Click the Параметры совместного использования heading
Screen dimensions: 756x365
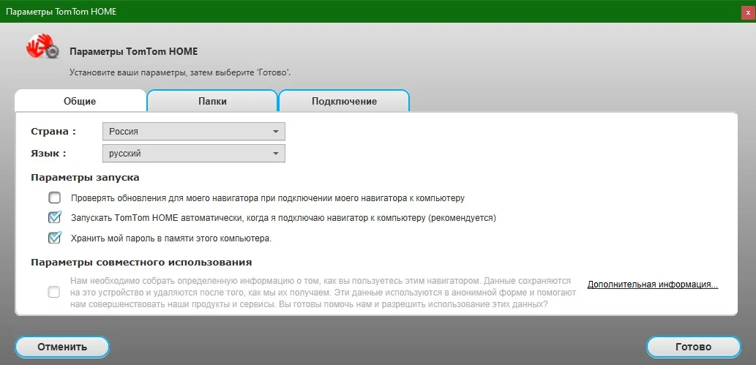[x=141, y=263]
